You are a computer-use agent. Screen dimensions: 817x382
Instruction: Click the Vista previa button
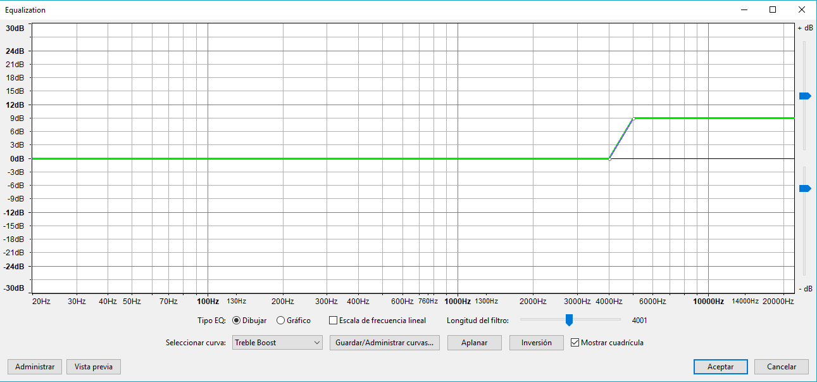(94, 367)
